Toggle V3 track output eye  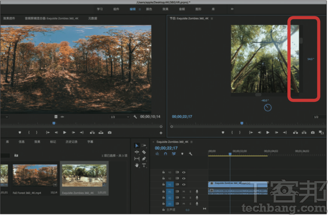point(184,173)
